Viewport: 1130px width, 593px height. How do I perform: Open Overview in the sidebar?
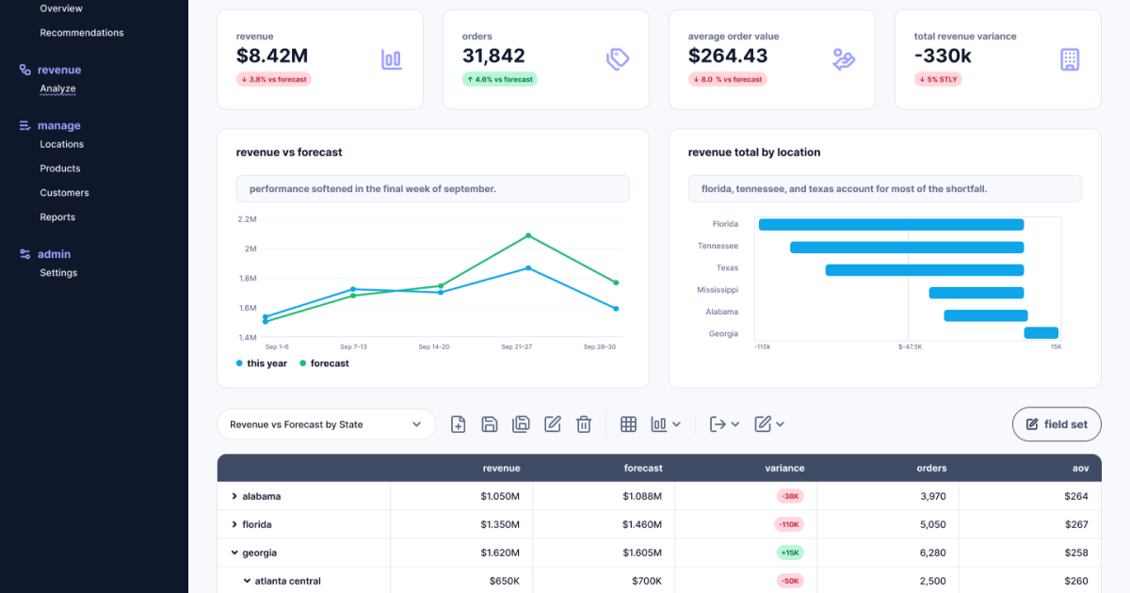click(61, 8)
